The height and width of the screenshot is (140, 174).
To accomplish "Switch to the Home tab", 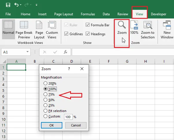I will (x=25, y=14).
